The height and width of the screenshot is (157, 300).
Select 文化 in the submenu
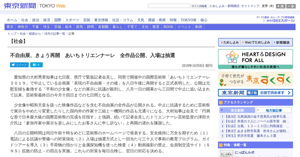tap(145, 27)
